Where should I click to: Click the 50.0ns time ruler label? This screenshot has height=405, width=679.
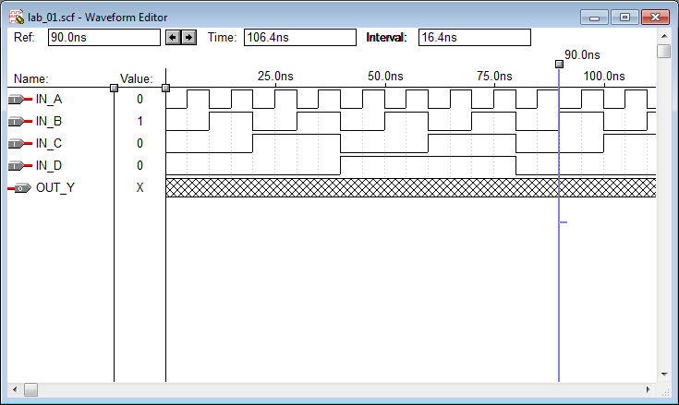point(385,77)
